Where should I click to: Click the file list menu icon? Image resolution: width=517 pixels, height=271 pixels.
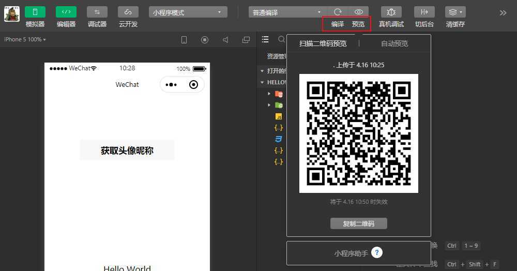click(265, 39)
